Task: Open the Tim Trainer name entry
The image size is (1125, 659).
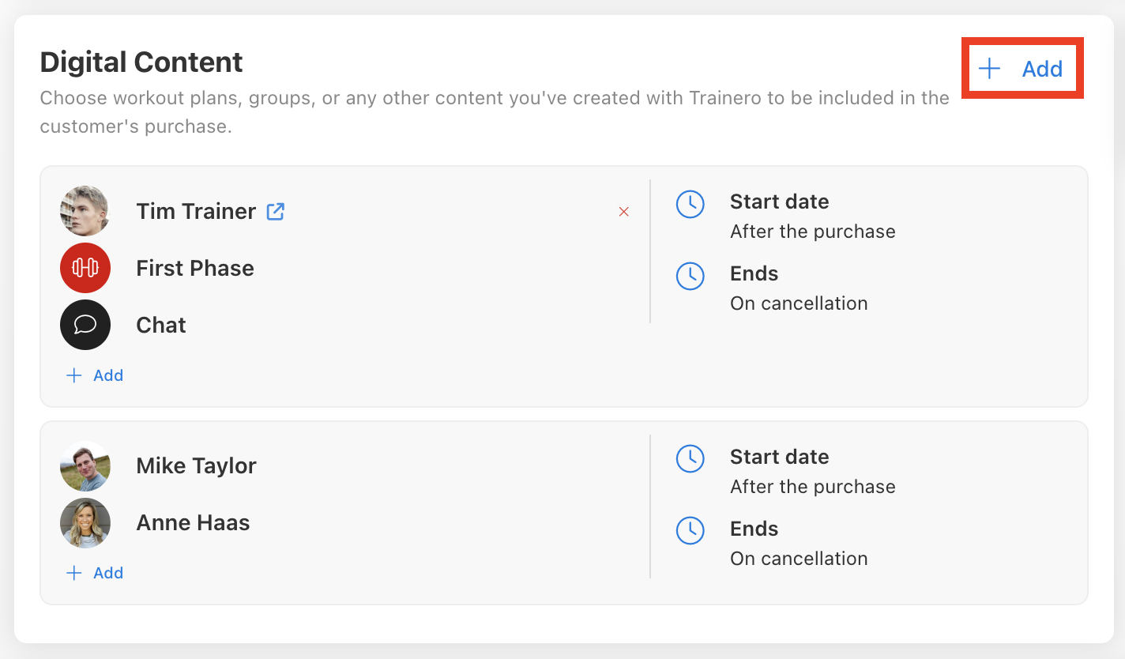Action: tap(196, 211)
